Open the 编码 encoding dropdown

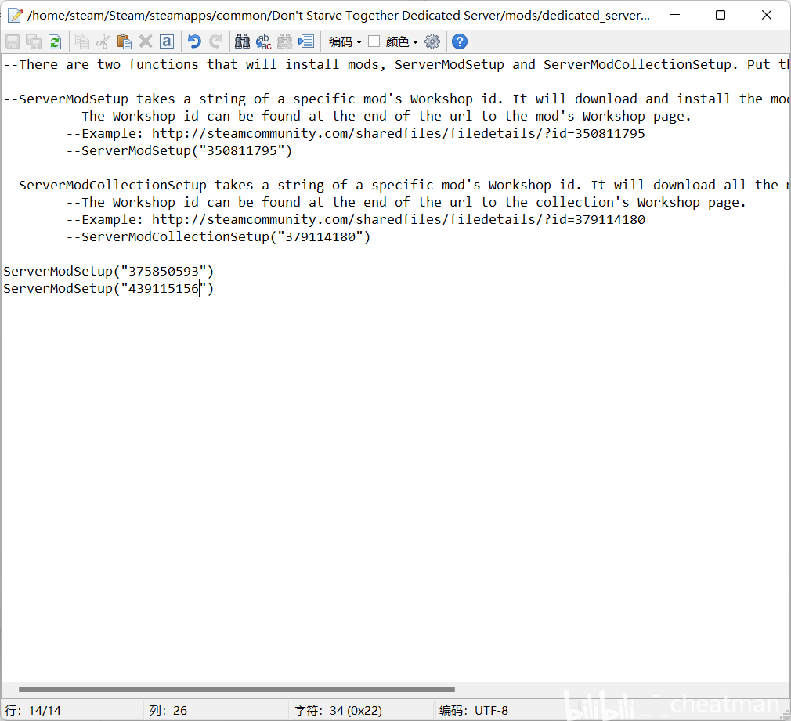345,41
